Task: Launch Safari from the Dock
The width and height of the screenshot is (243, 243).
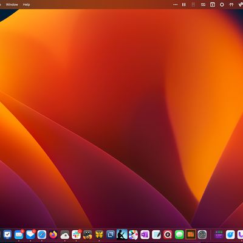Action: pos(42,234)
